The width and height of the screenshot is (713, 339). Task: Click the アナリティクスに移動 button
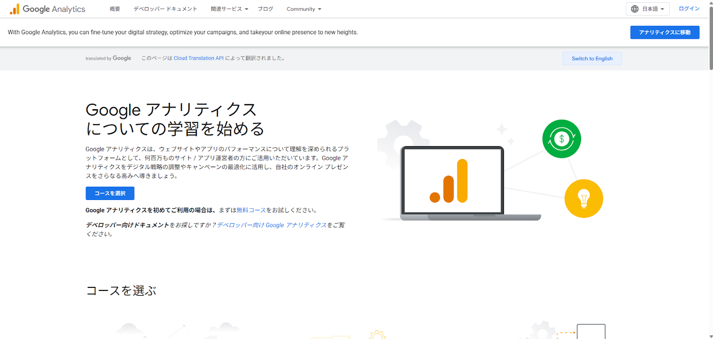tap(665, 32)
